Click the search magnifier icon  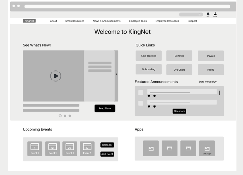(x=199, y=14)
